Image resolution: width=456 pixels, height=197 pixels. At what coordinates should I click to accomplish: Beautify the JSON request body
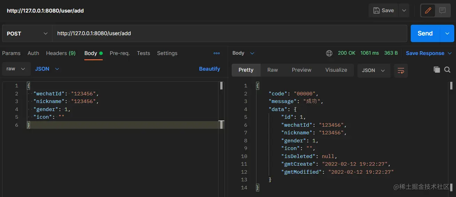pos(209,69)
